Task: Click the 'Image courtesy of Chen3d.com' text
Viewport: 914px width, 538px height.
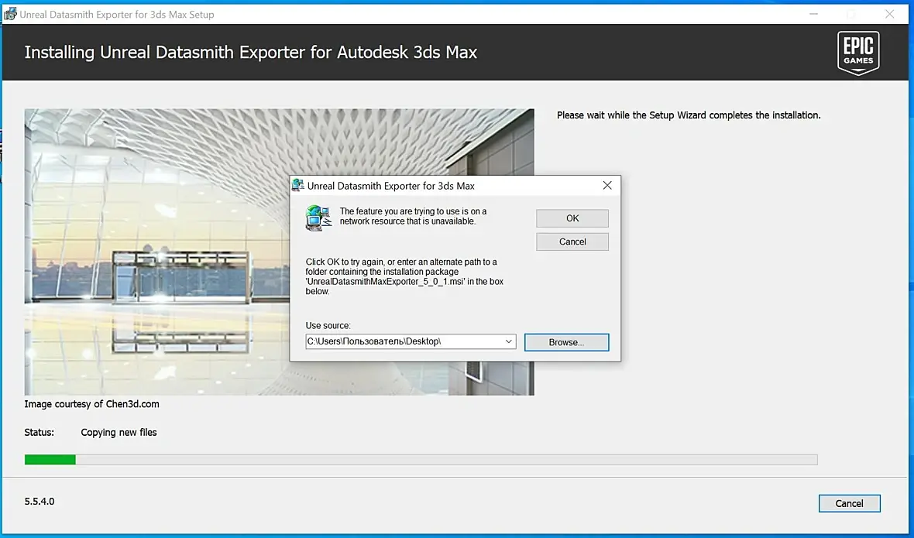Action: pos(91,404)
